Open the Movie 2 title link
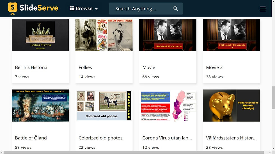Viewport: 275px width, 154px height. 214,67
